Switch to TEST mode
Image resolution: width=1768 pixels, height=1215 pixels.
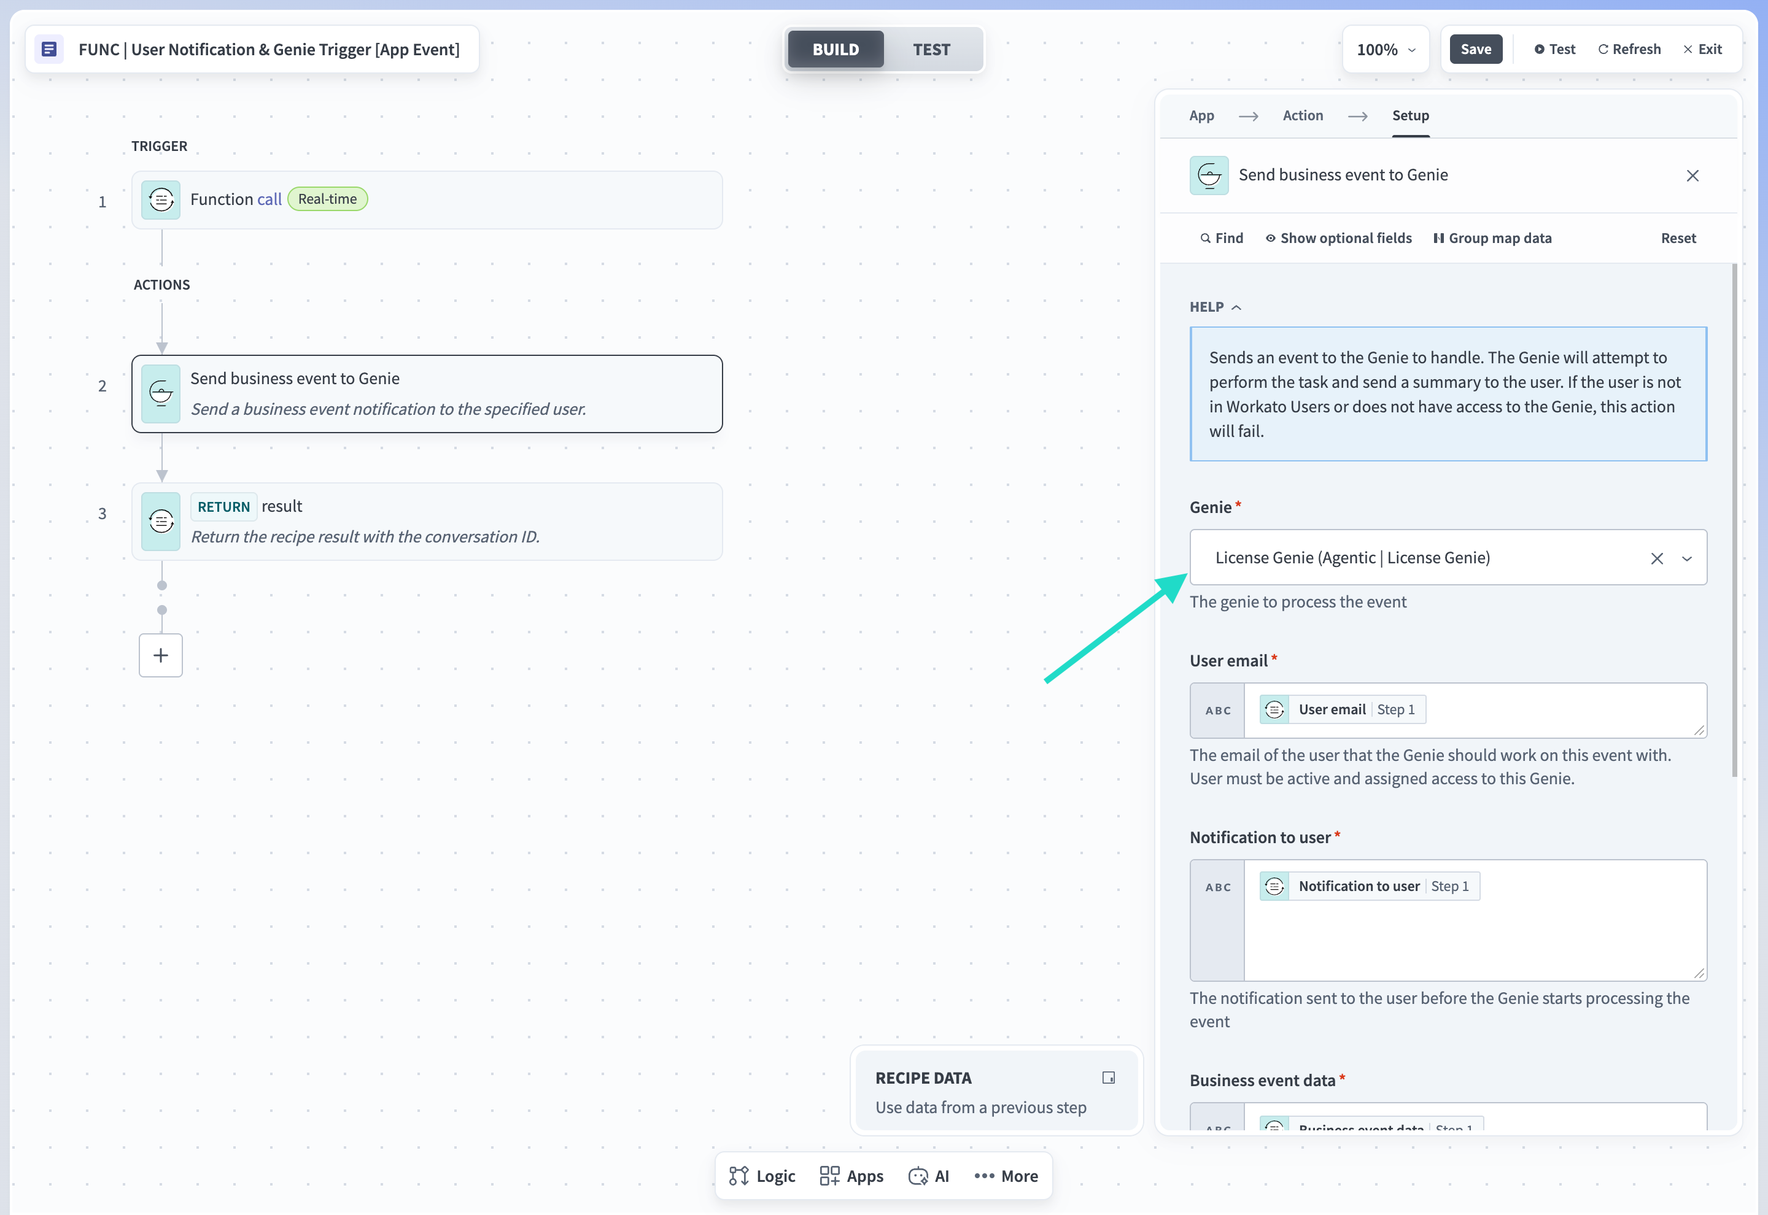point(931,50)
